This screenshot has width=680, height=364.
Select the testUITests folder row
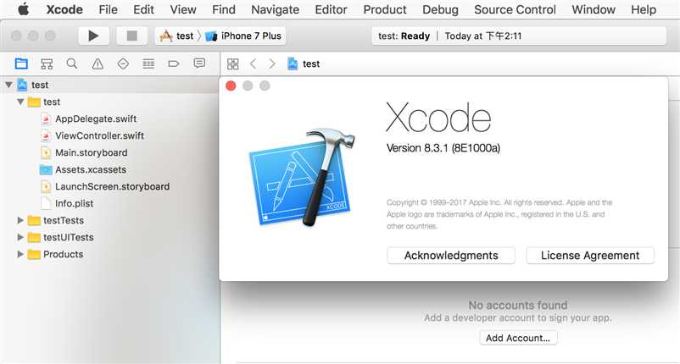109,237
